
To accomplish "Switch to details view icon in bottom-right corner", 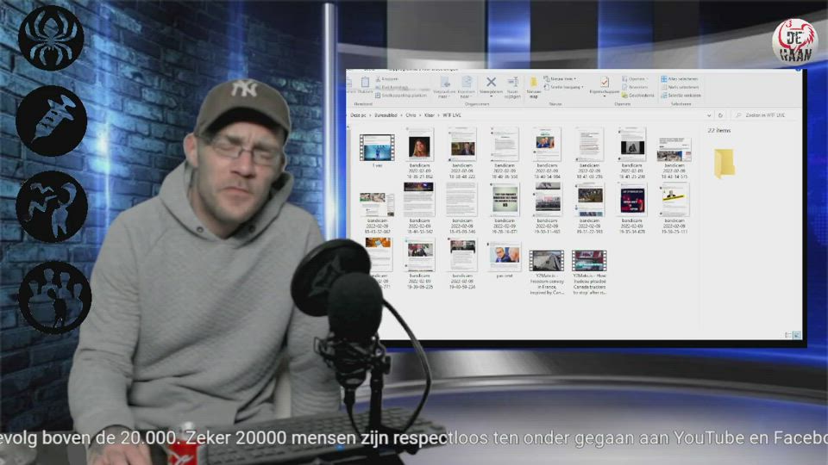I will [788, 334].
